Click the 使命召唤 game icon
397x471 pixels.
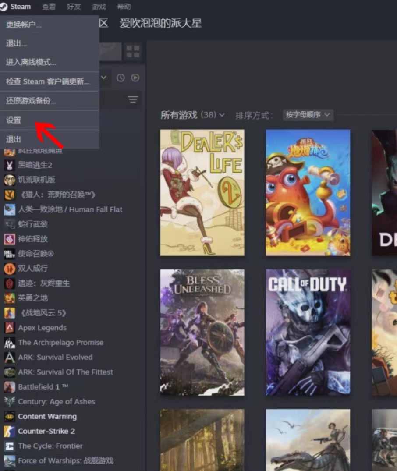click(x=9, y=254)
